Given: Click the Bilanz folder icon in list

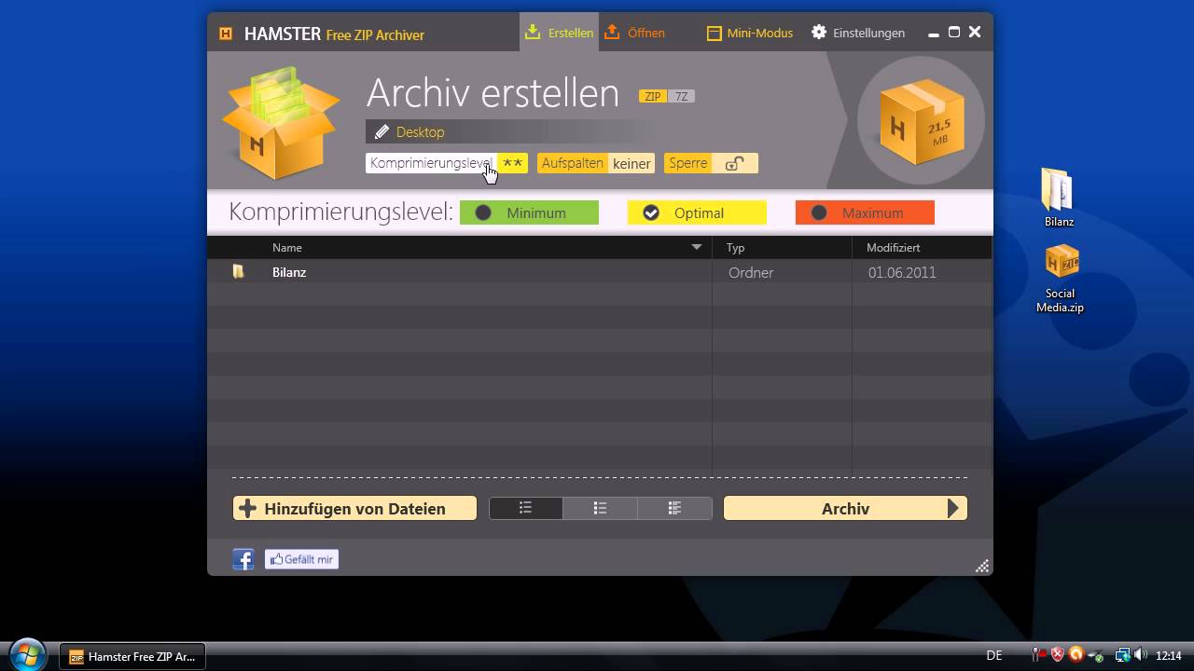Looking at the screenshot, I should tap(238, 271).
